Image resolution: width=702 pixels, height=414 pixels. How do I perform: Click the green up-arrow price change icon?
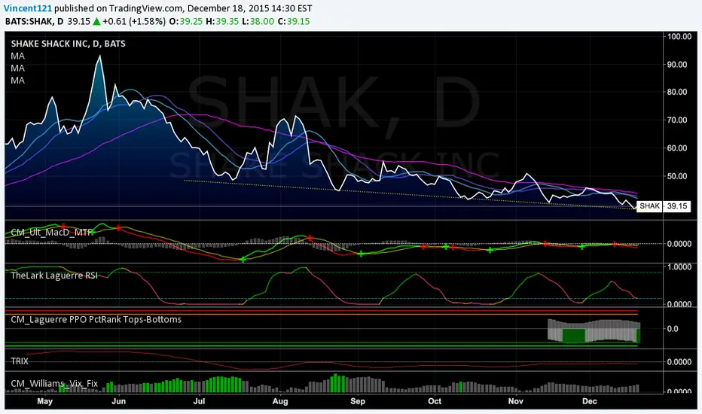[x=96, y=21]
